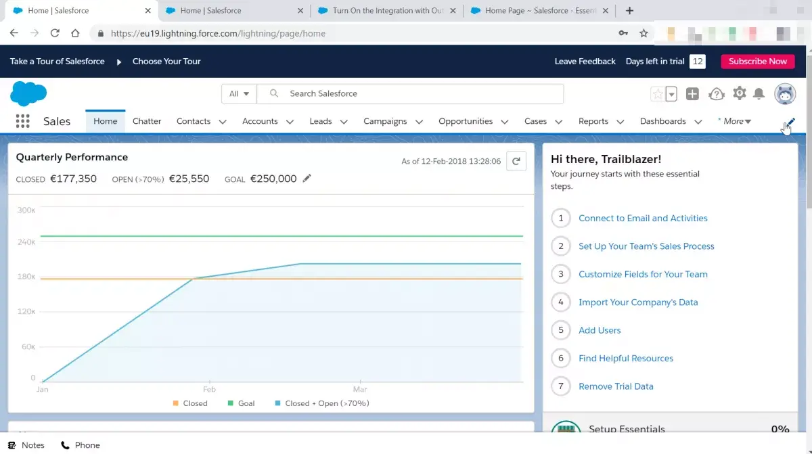Screen dimensions: 812x454
Task: Open the Global Actions plus icon
Action: pyautogui.click(x=692, y=94)
